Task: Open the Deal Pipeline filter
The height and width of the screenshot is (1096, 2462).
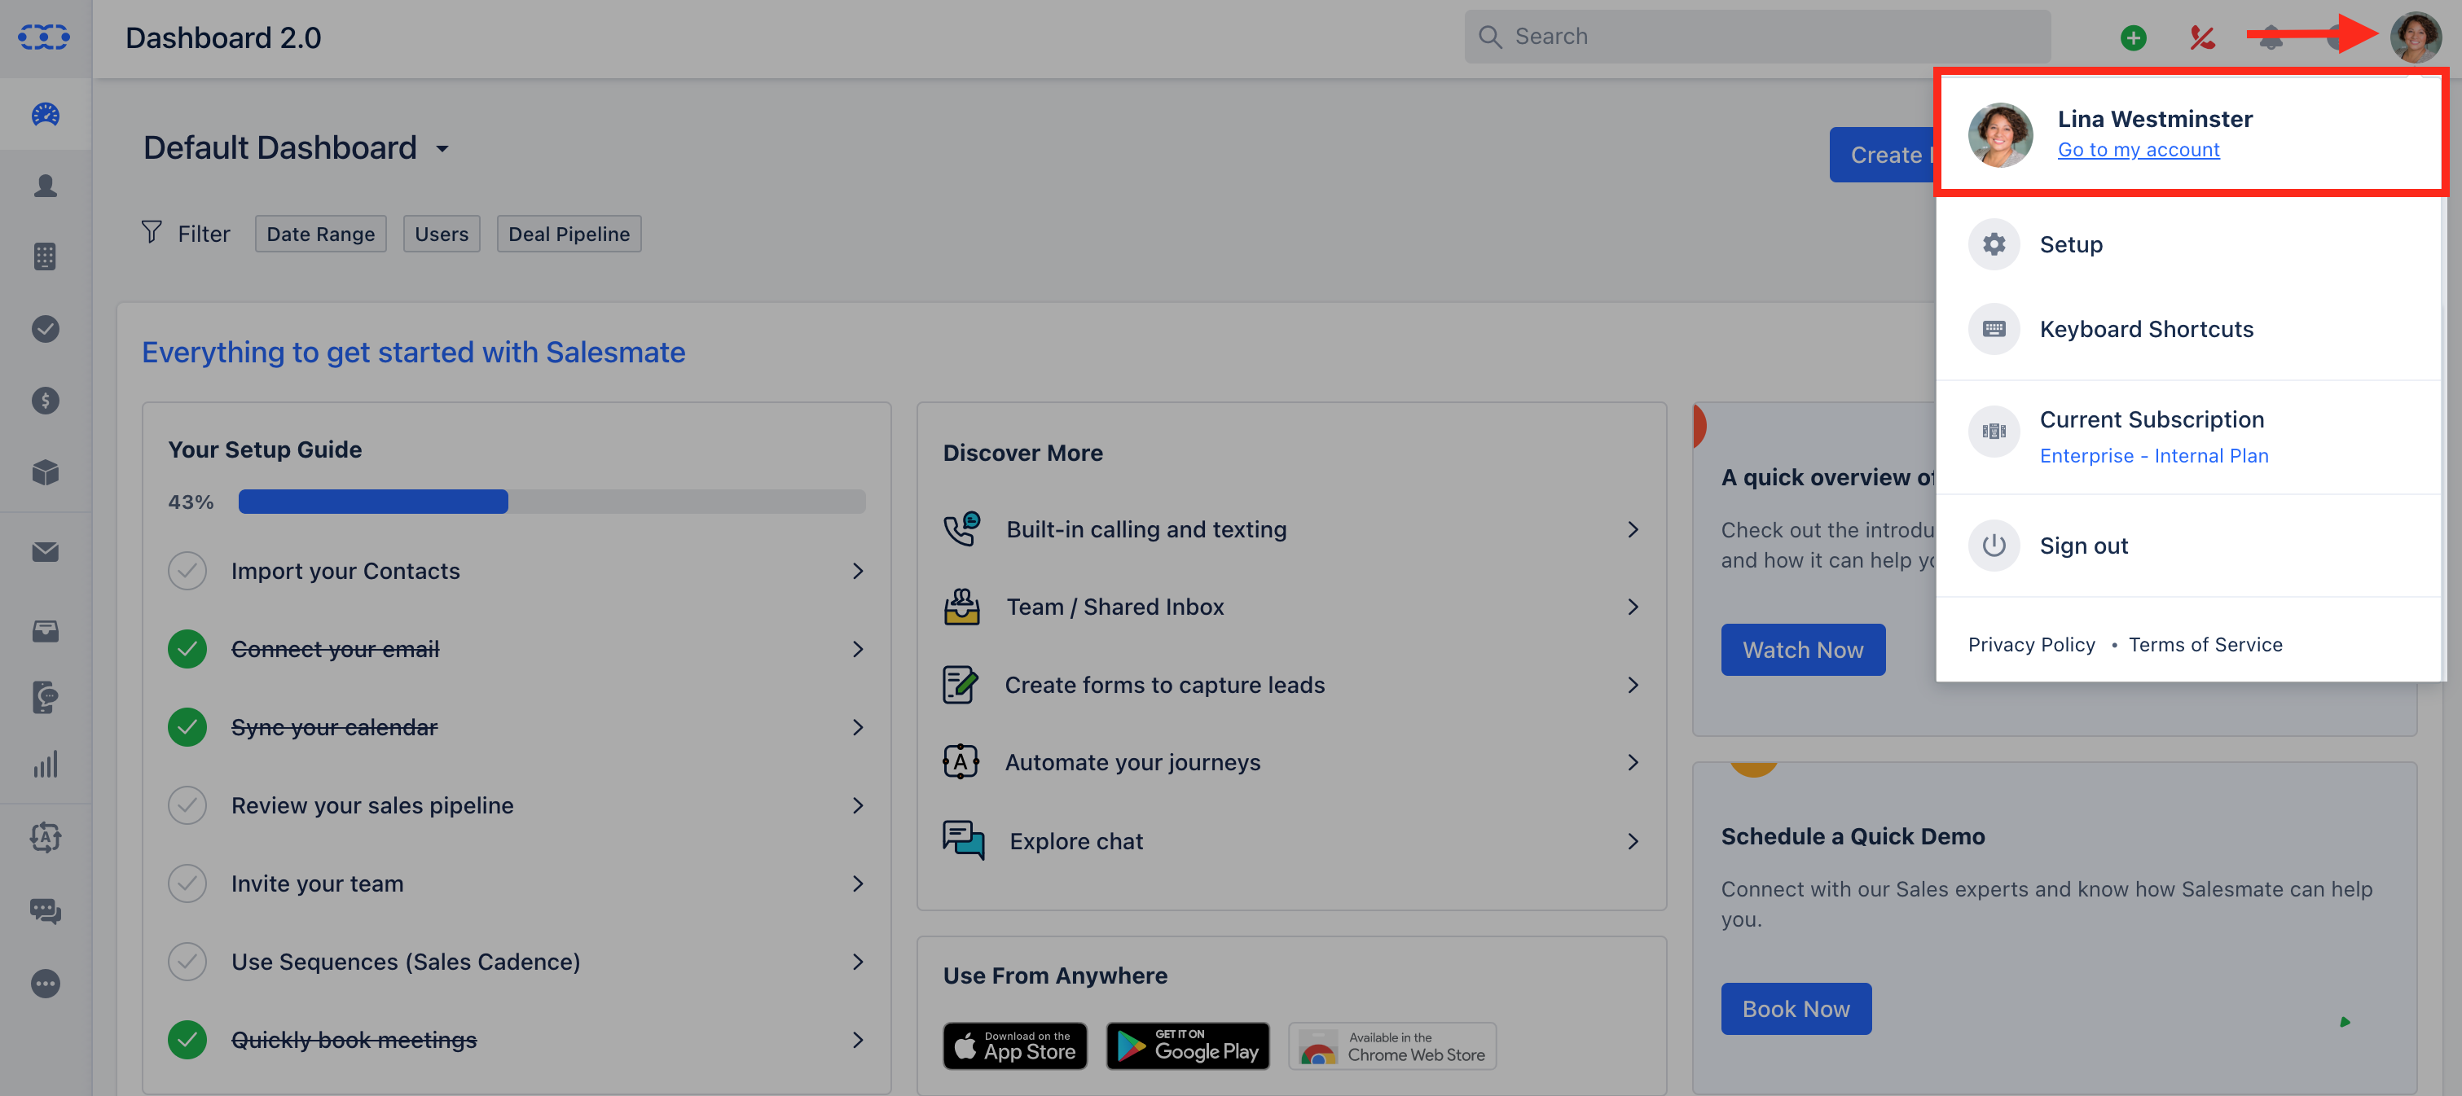Action: (569, 235)
